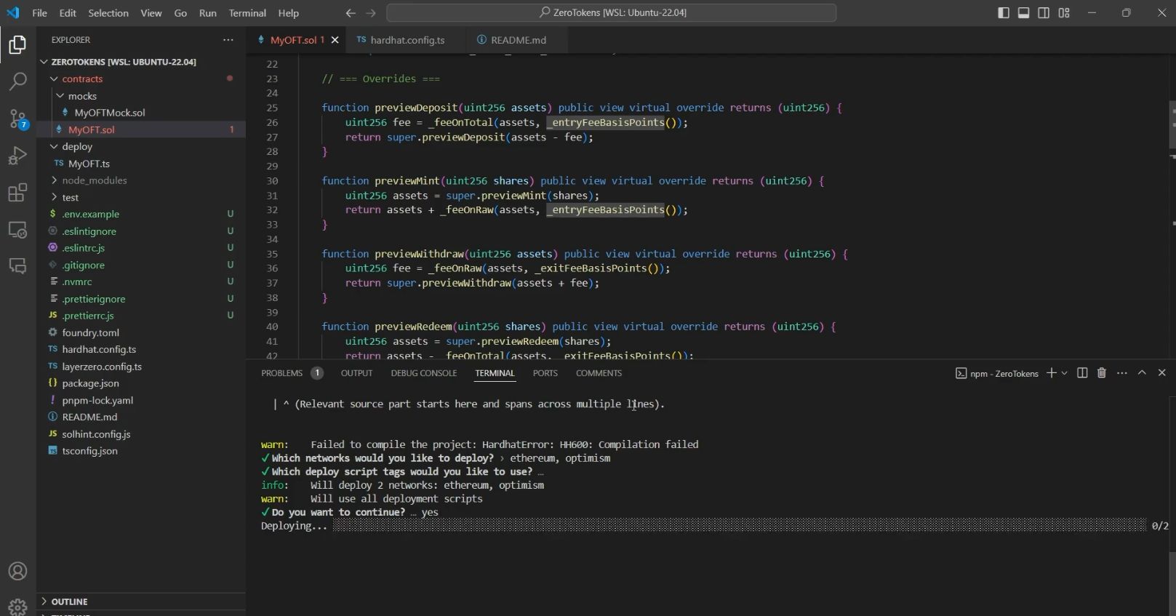Image resolution: width=1176 pixels, height=616 pixels.
Task: Open the Remote Explorer icon
Action: (17, 230)
